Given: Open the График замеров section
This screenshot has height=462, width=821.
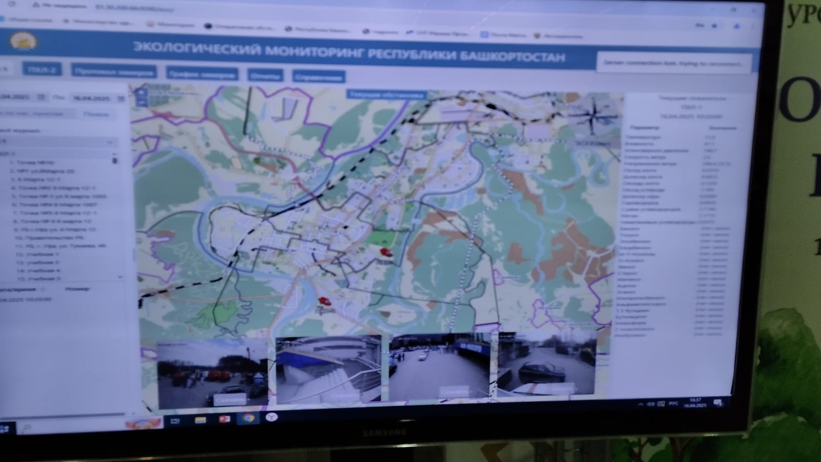Looking at the screenshot, I should [202, 74].
